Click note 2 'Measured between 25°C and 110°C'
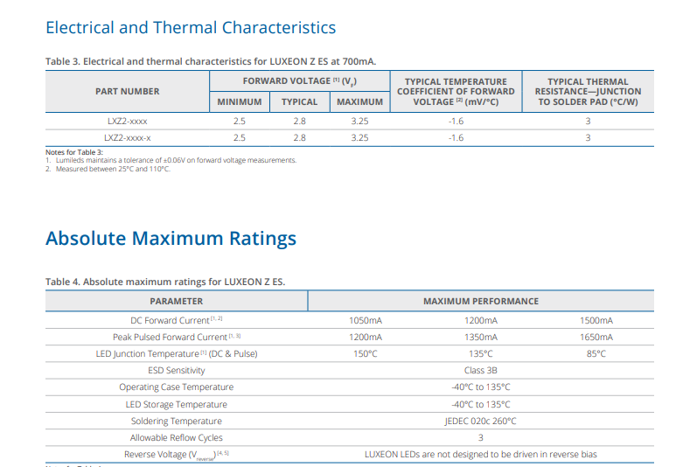The height and width of the screenshot is (467, 683). [108, 169]
